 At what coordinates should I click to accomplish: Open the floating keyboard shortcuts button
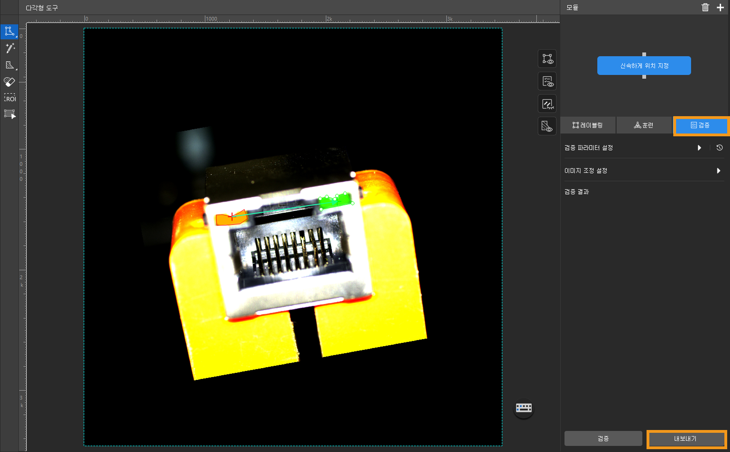[524, 408]
